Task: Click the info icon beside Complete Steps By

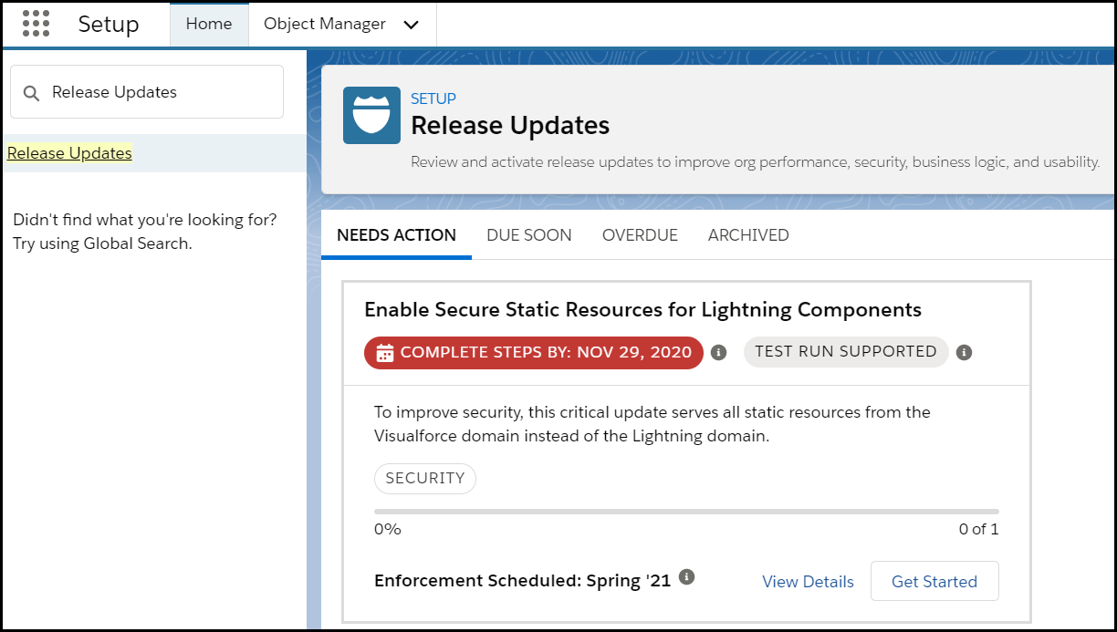Action: pos(718,352)
